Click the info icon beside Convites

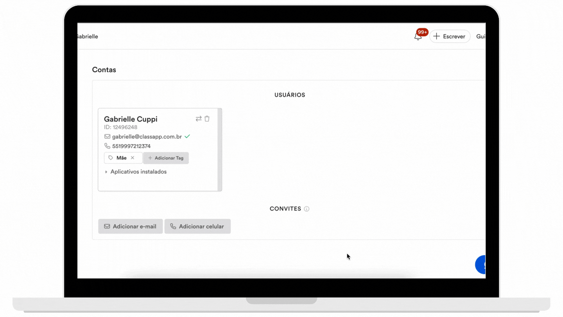[307, 209]
